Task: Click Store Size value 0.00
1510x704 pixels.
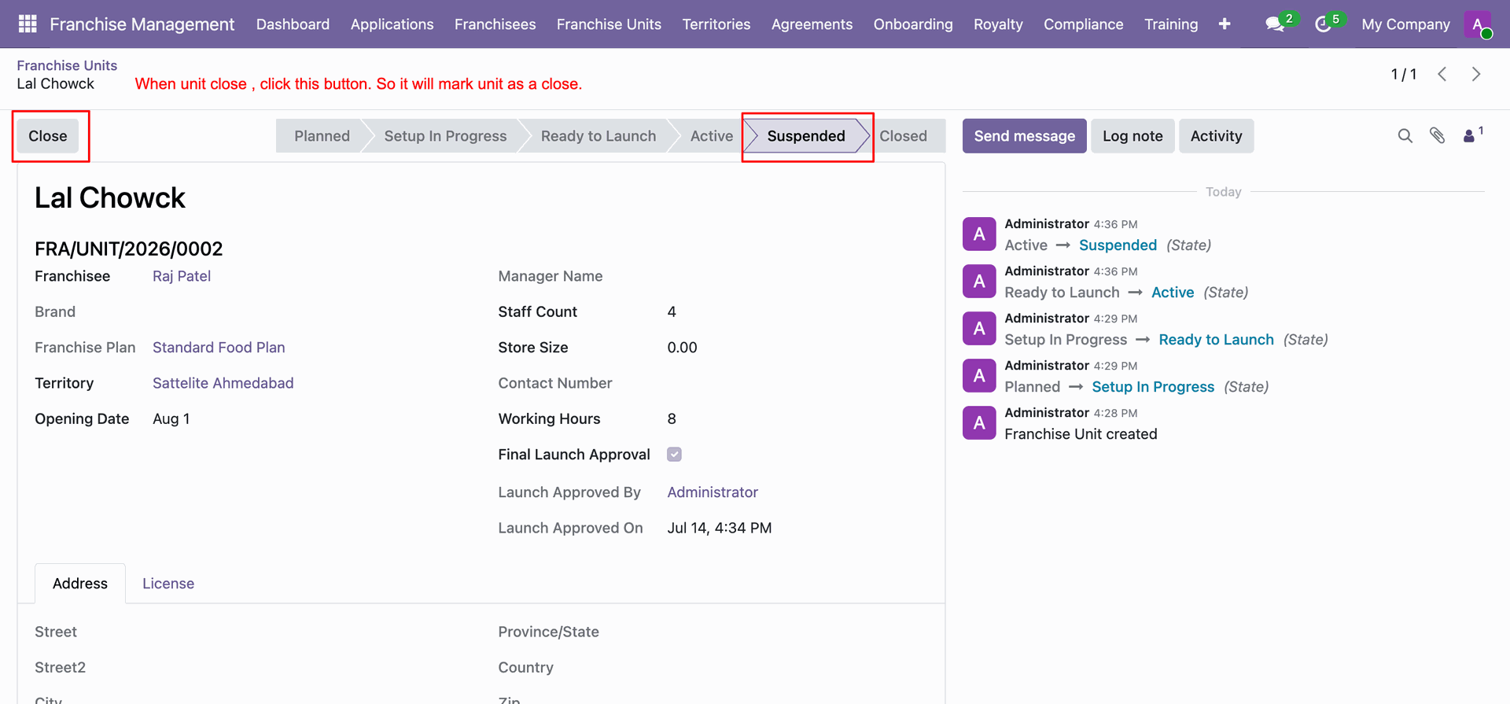Action: tap(682, 347)
